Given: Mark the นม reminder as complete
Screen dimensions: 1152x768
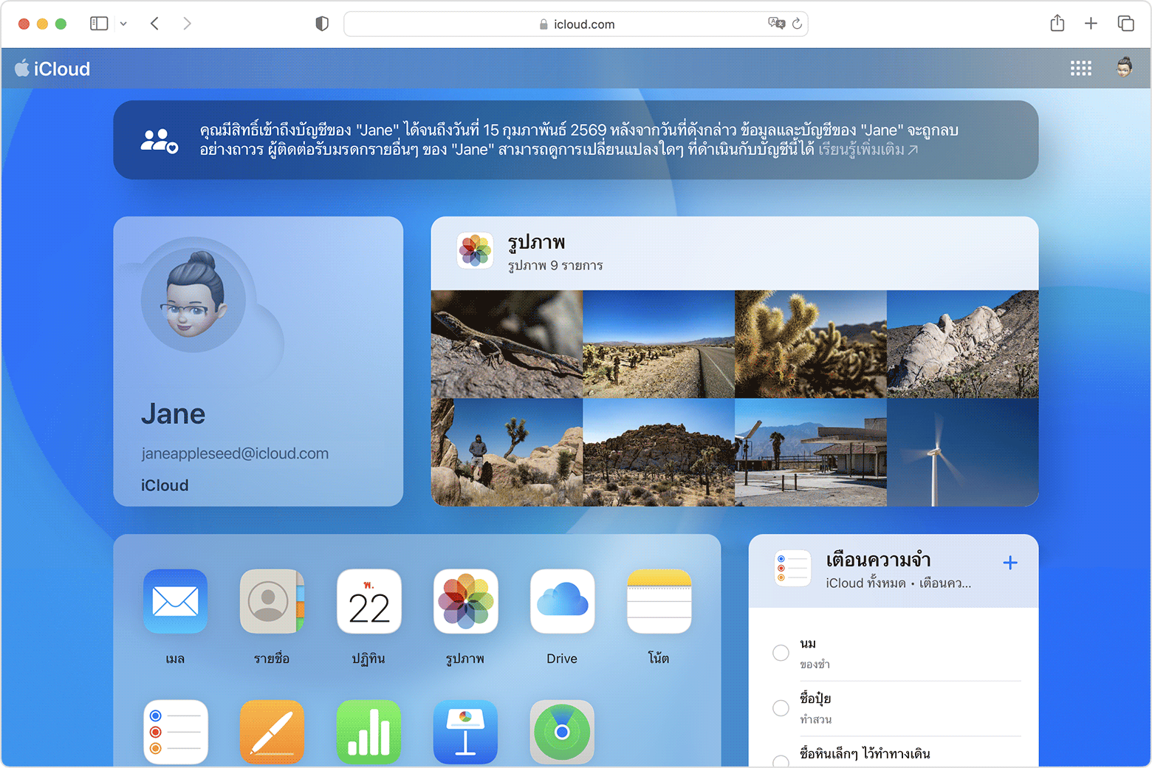Looking at the screenshot, I should pyautogui.click(x=781, y=653).
